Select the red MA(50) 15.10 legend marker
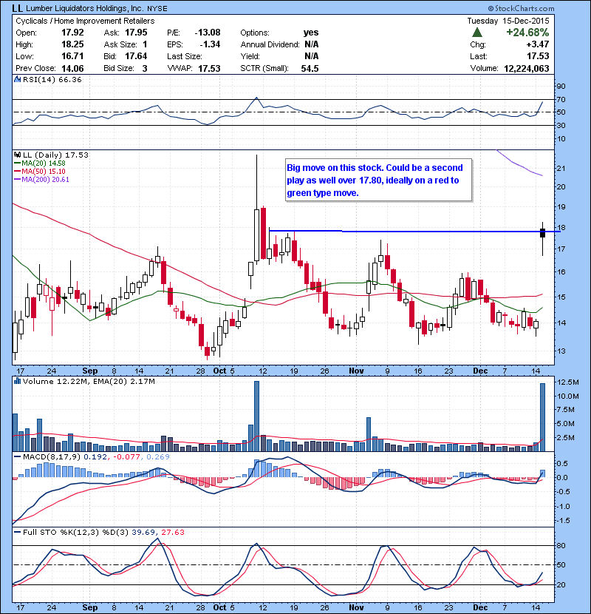Screen dimensions: 591x614 coord(17,172)
